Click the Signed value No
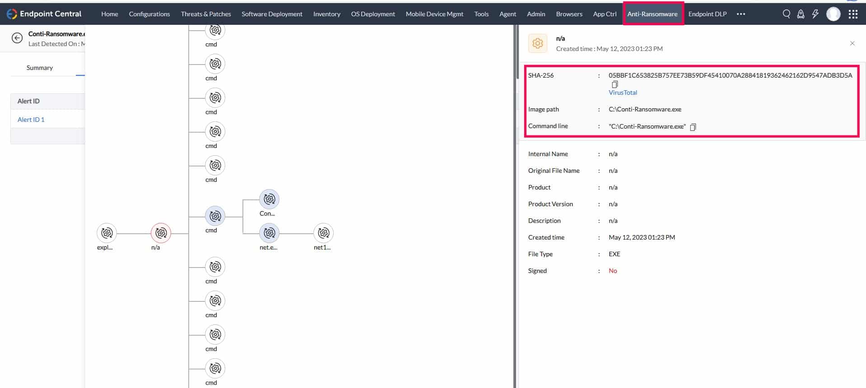Screen dimensions: 866x388 point(613,271)
